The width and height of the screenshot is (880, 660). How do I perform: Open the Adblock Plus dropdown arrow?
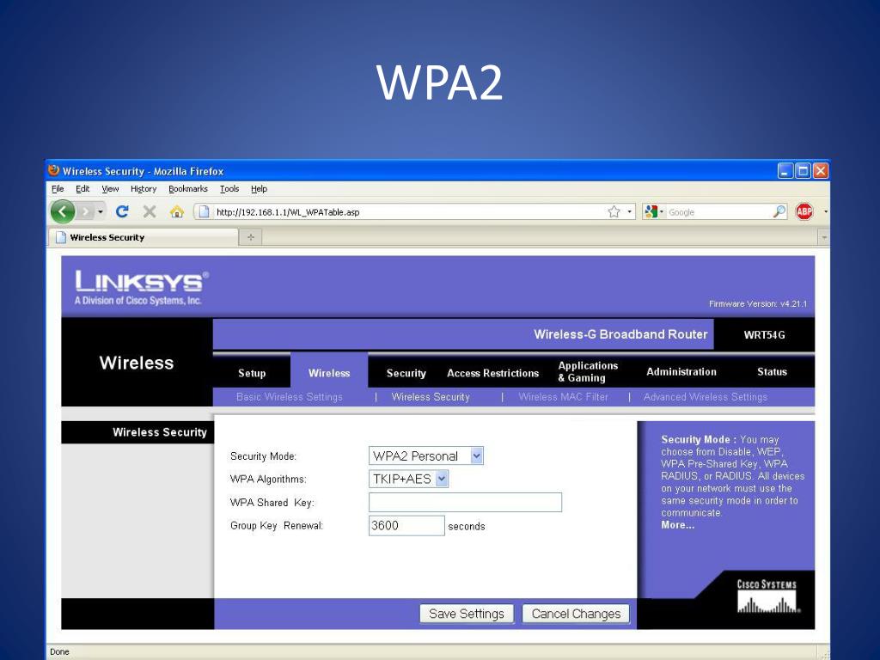tap(826, 211)
